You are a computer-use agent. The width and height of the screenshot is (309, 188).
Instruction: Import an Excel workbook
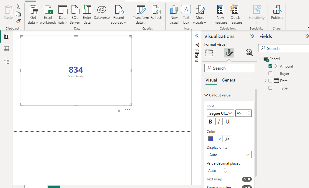48,15
